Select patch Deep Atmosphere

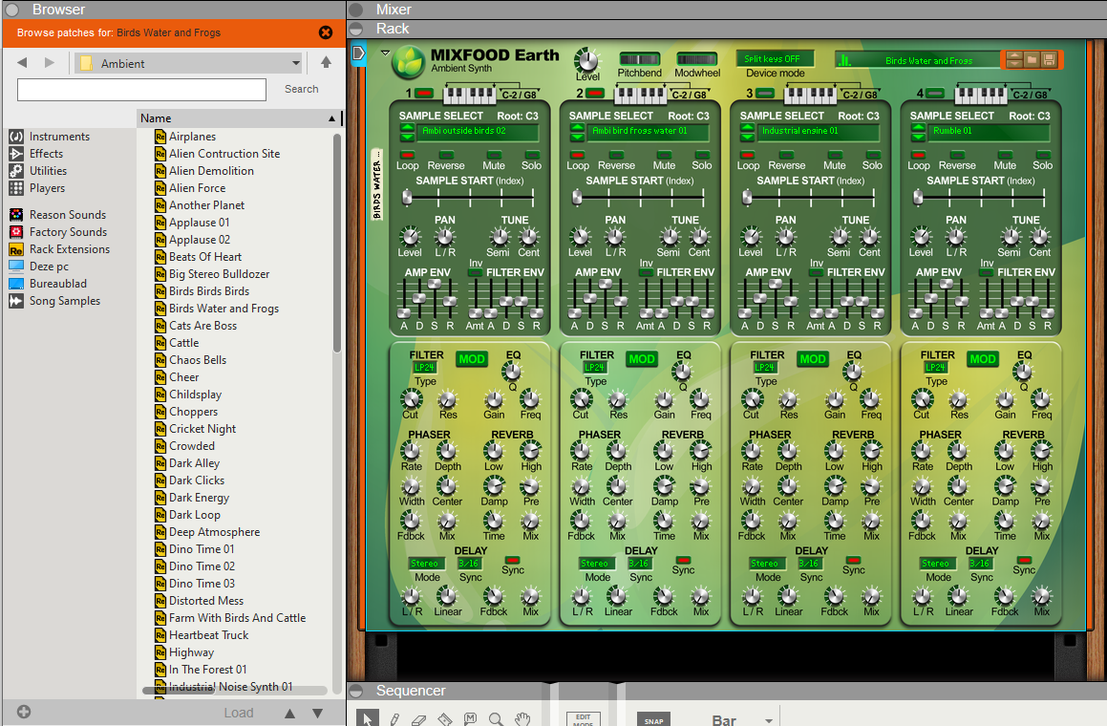[215, 532]
